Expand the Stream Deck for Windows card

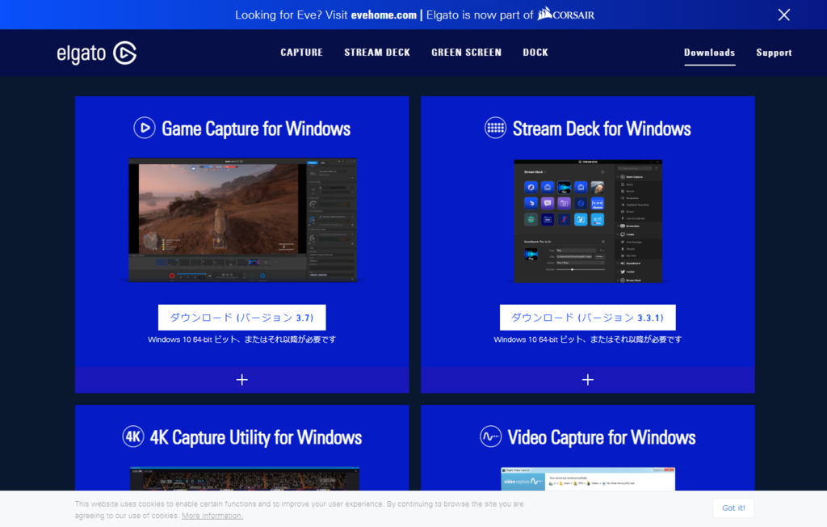coord(588,380)
